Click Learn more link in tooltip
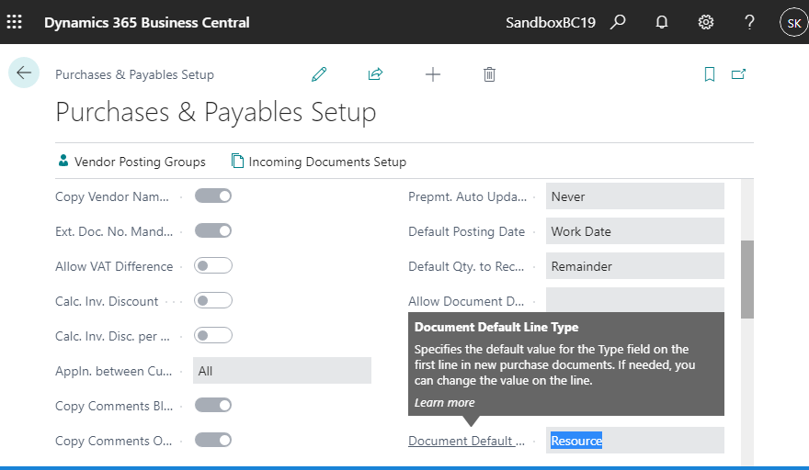This screenshot has height=470, width=809. pyautogui.click(x=444, y=402)
